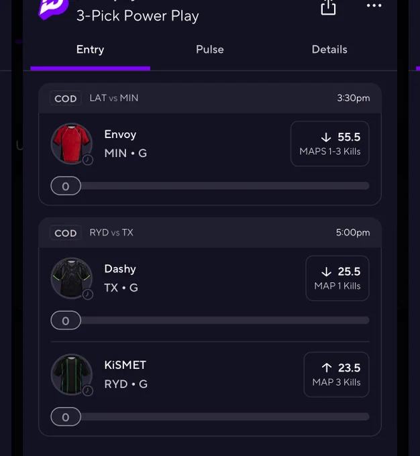The height and width of the screenshot is (456, 420).
Task: Click KiSMET's progress score bubble
Action: click(66, 416)
